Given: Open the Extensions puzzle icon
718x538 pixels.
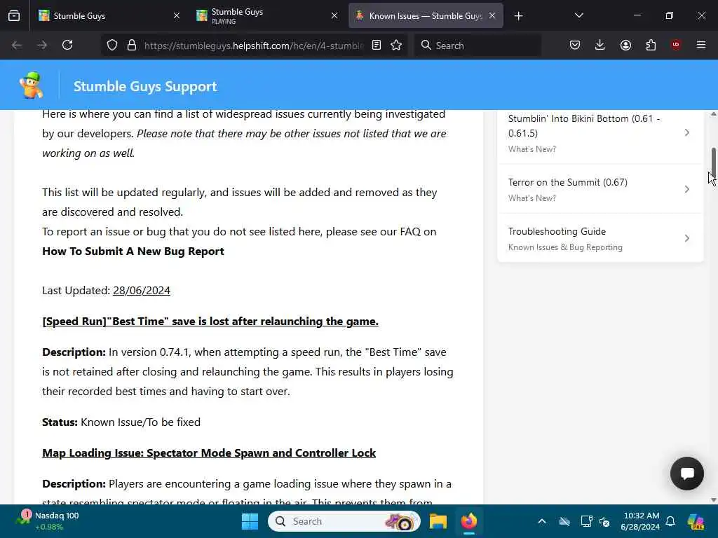Looking at the screenshot, I should (651, 45).
